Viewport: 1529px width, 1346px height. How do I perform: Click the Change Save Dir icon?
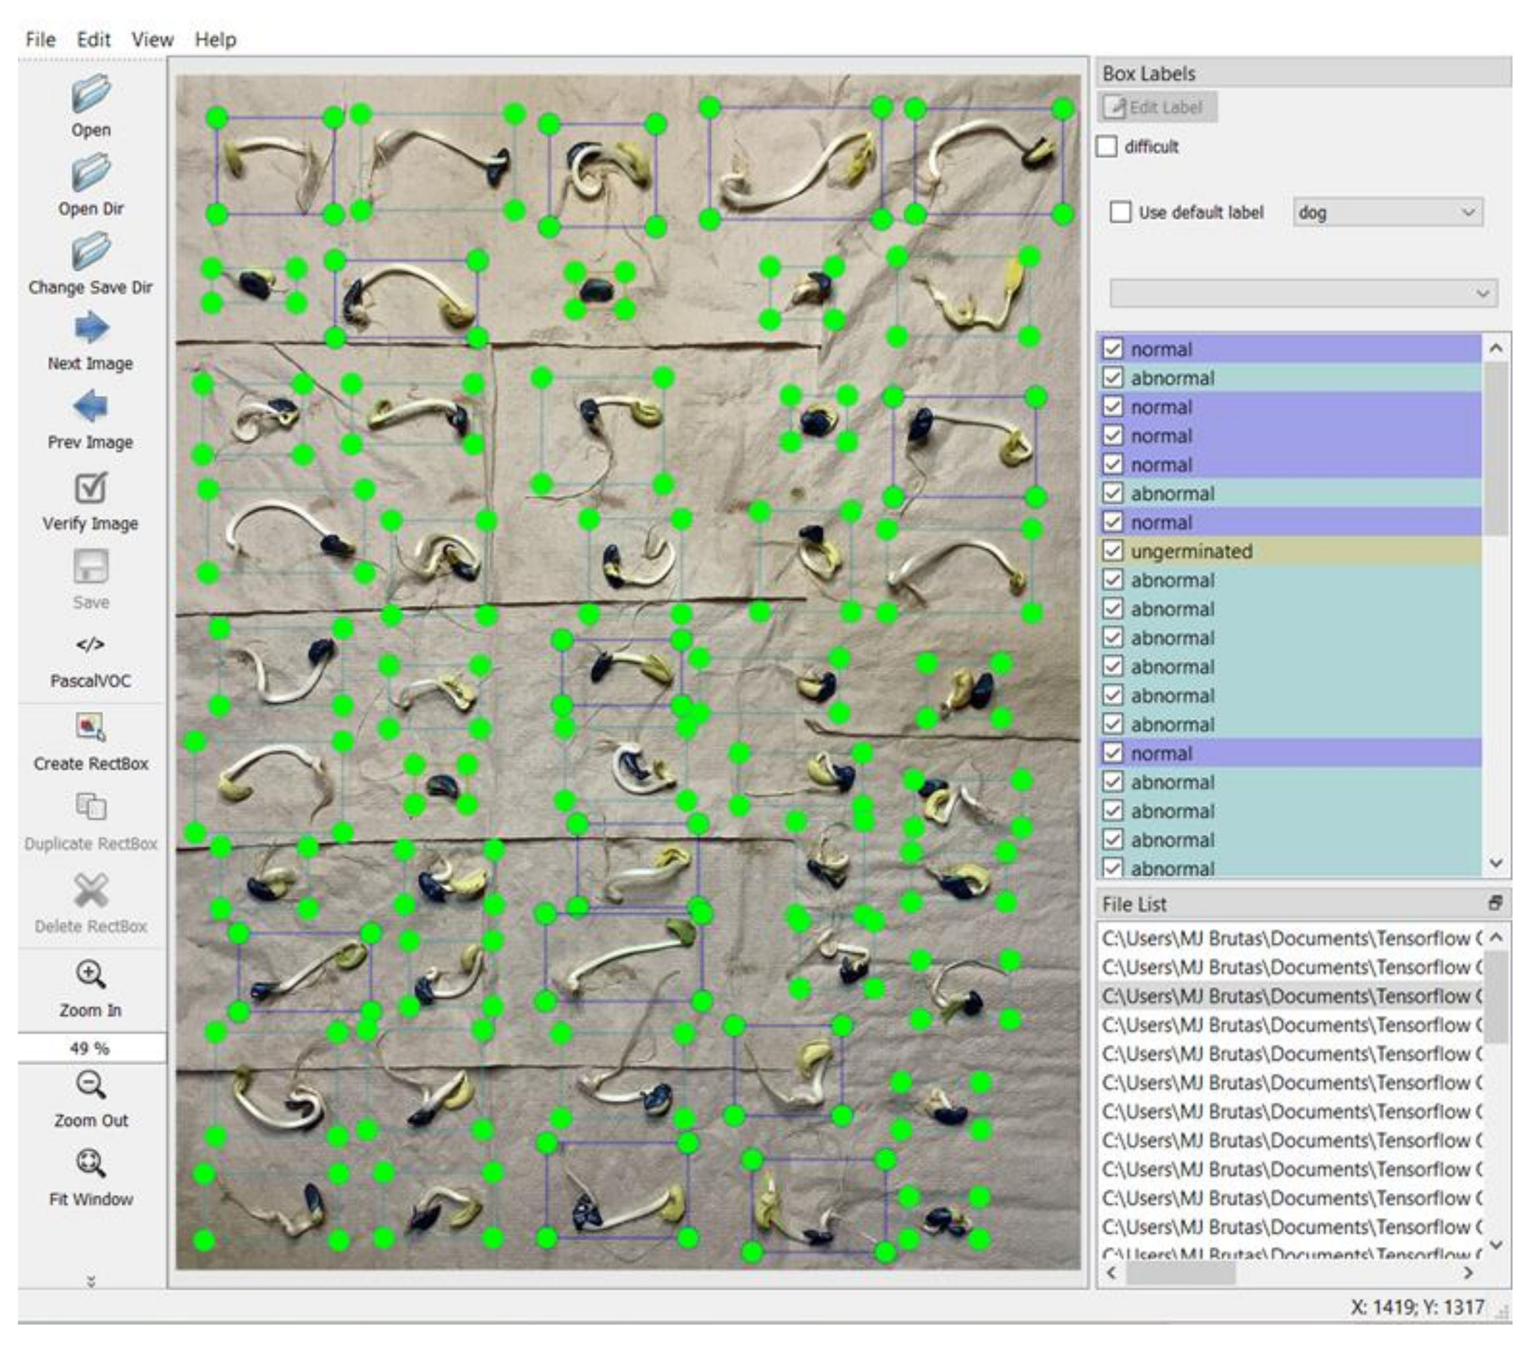click(90, 252)
